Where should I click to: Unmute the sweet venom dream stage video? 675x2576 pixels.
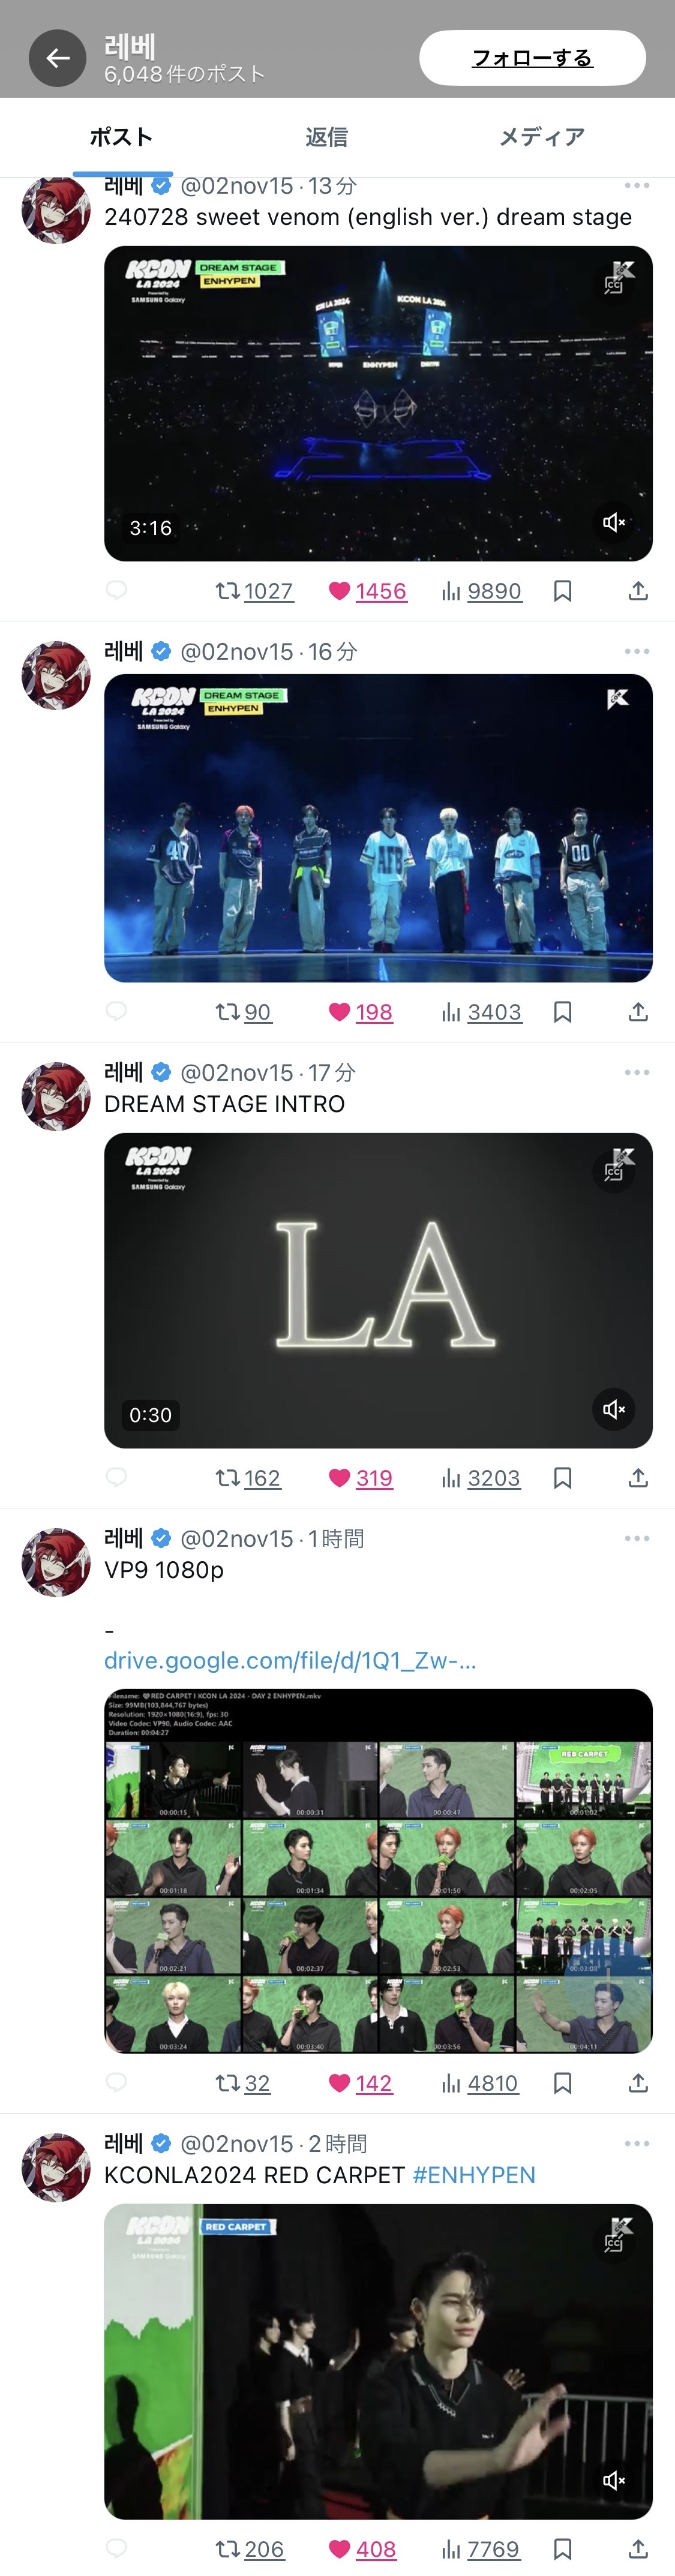[x=613, y=522]
